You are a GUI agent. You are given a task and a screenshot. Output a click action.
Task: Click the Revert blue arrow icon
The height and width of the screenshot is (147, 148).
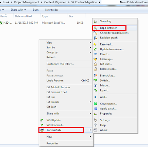point(95,54)
